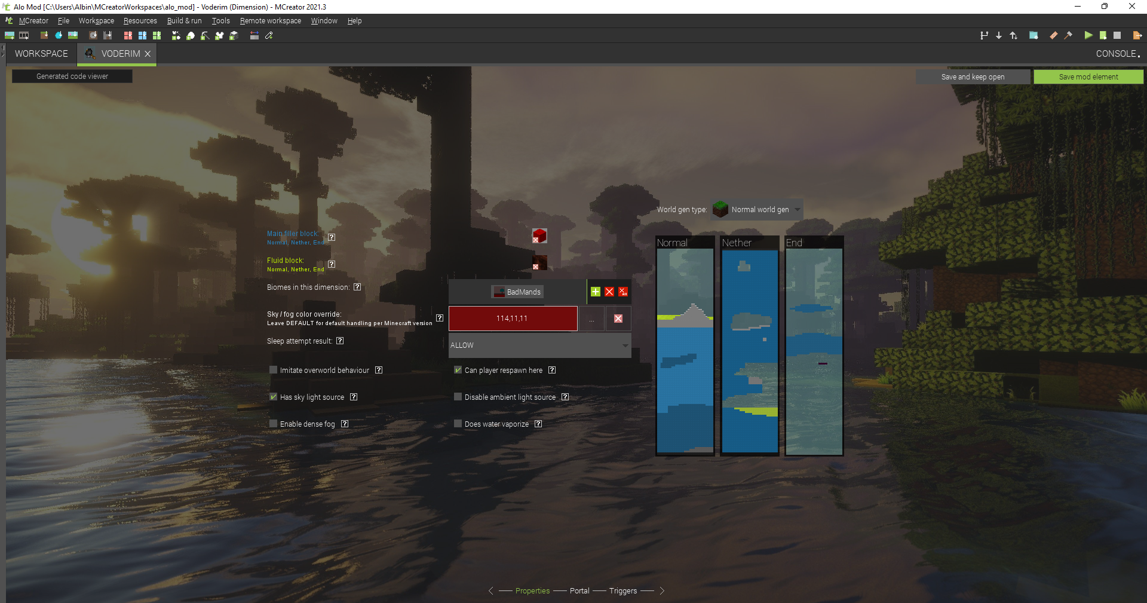The height and width of the screenshot is (603, 1147).
Task: Click the next page right arrow
Action: 662,590
